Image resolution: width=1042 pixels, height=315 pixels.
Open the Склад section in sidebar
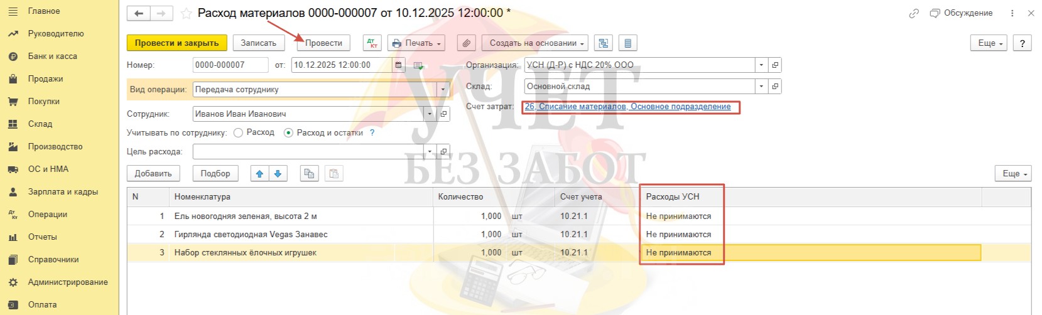click(x=40, y=124)
